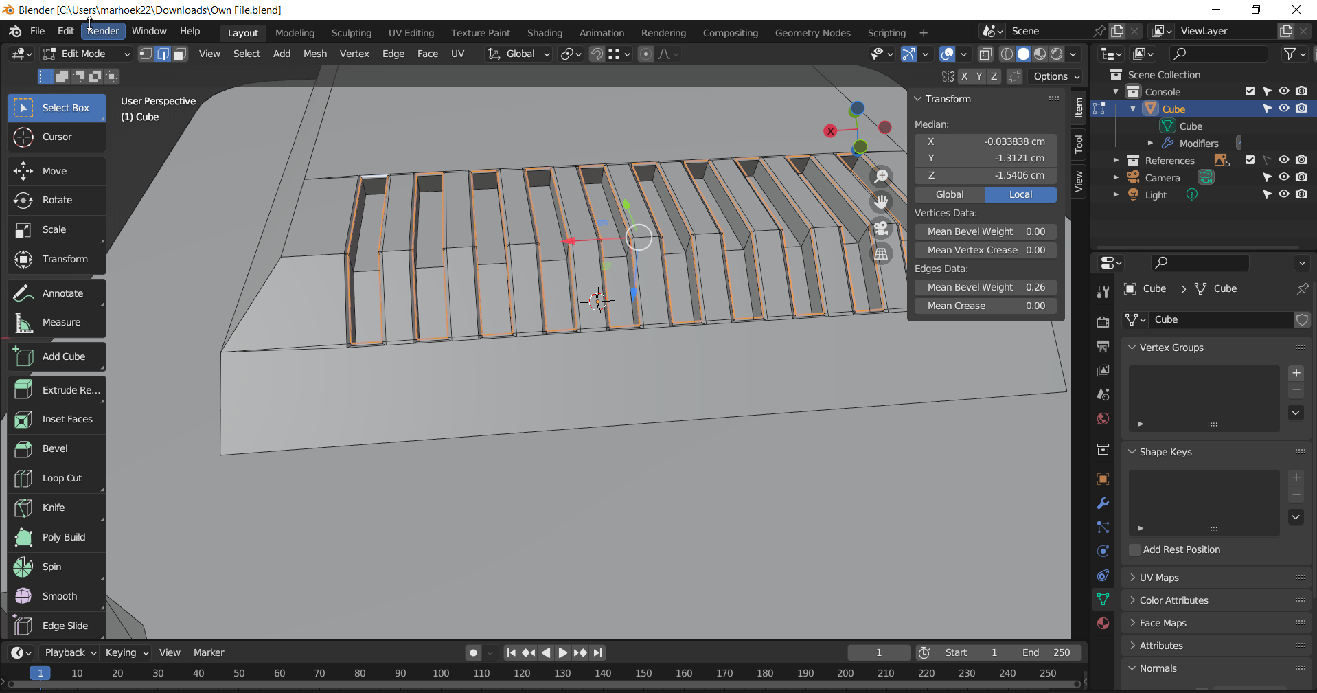Viewport: 1317px width, 693px height.
Task: Pick the Inset Faces tool
Action: point(57,419)
